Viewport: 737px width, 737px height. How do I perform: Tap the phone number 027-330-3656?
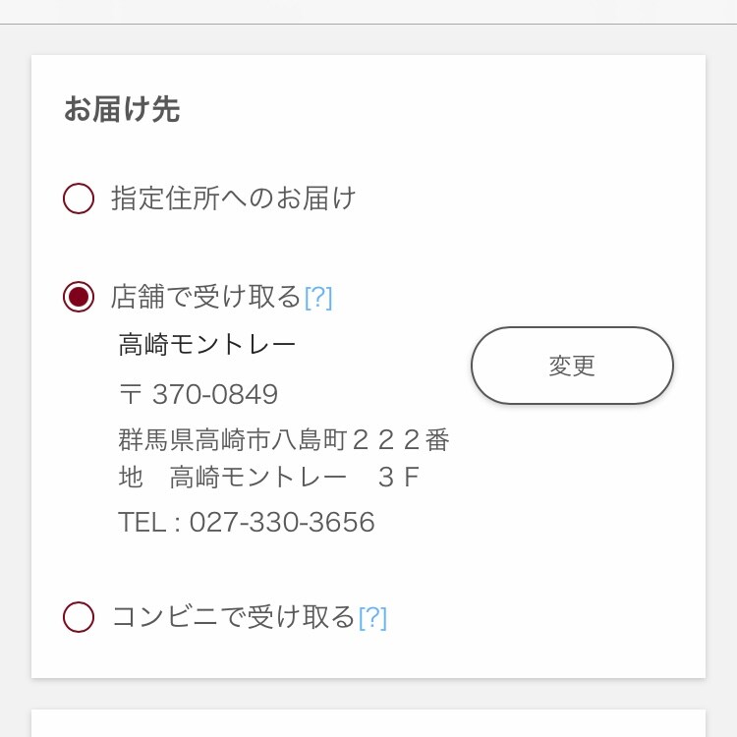(282, 523)
